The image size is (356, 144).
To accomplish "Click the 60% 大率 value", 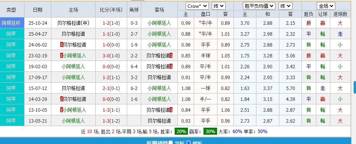I will tap(237, 131).
